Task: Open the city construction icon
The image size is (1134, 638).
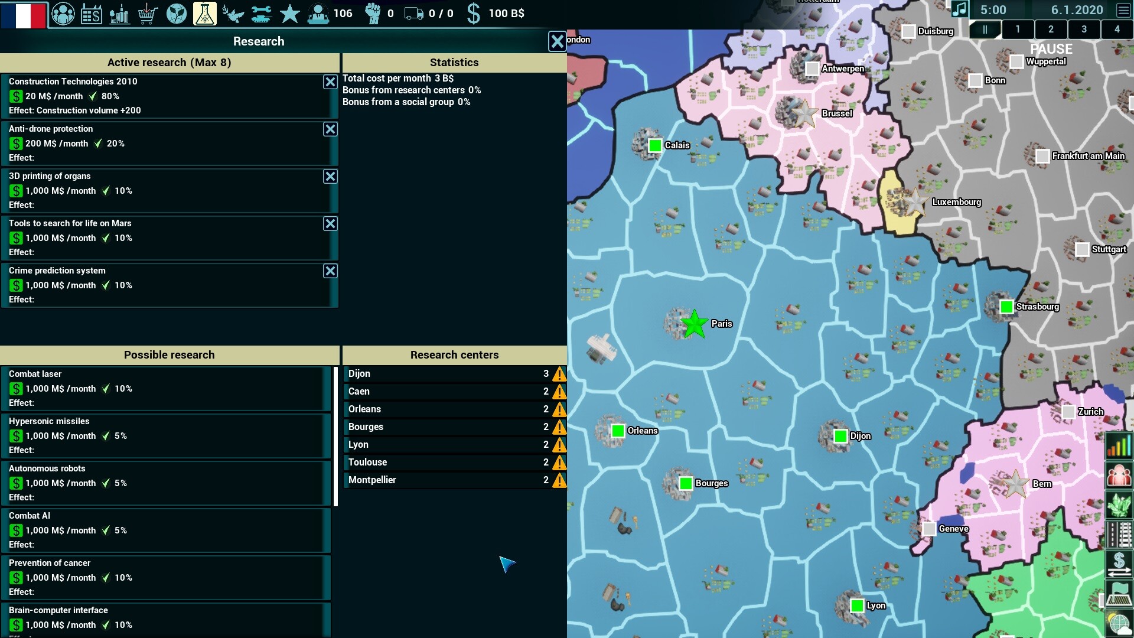Action: point(119,14)
